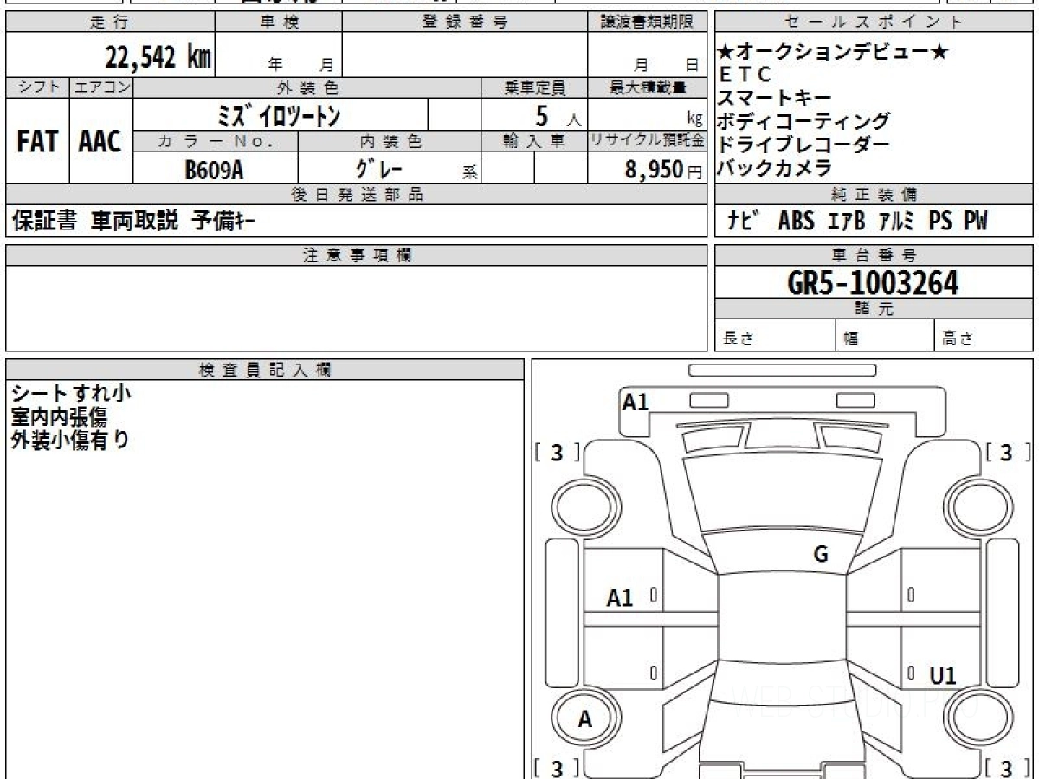The width and height of the screenshot is (1039, 779).
Task: Select the 輸入車 header
Action: [534, 141]
